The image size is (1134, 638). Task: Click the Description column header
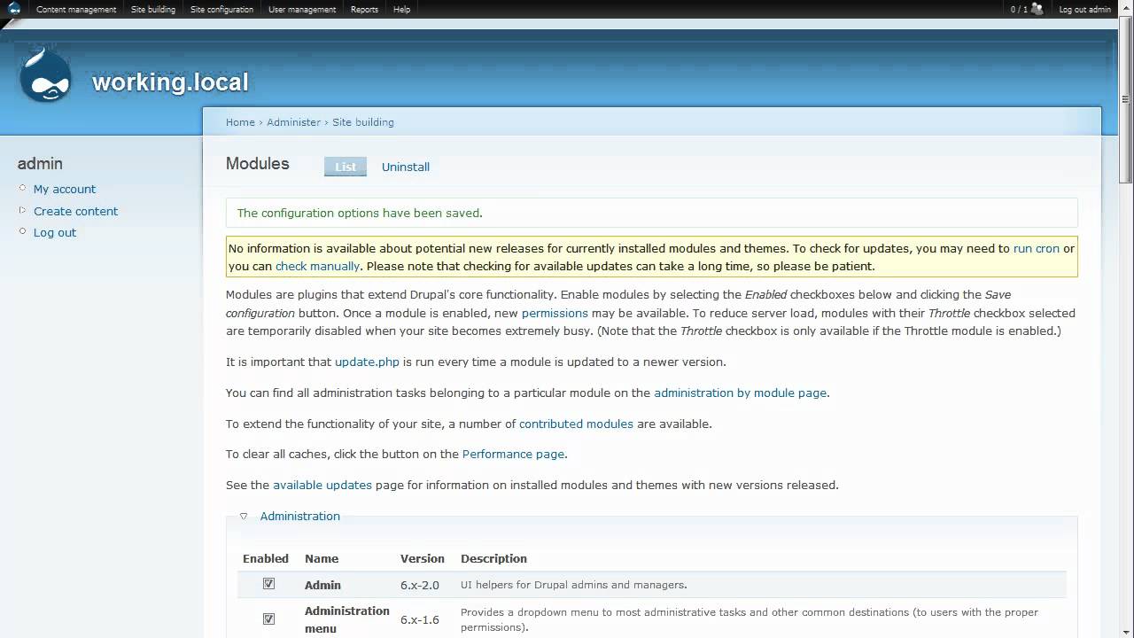tap(493, 558)
